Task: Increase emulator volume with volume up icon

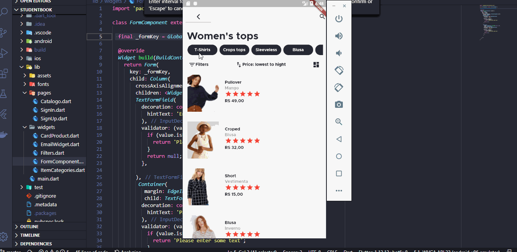Action: (339, 36)
